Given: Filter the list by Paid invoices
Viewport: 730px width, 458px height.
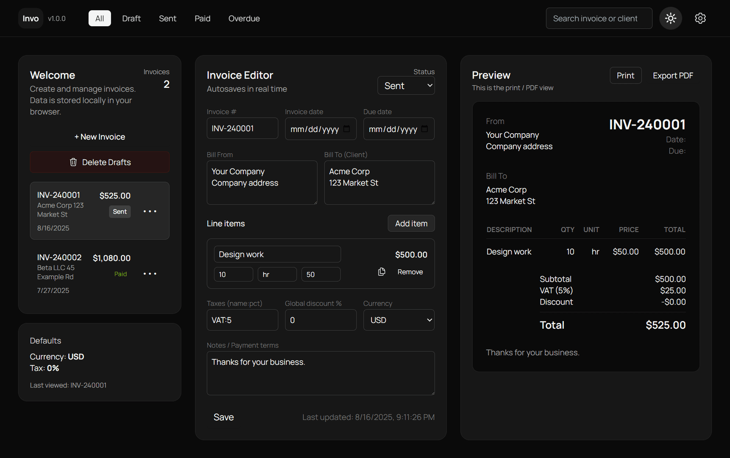Looking at the screenshot, I should tap(202, 18).
